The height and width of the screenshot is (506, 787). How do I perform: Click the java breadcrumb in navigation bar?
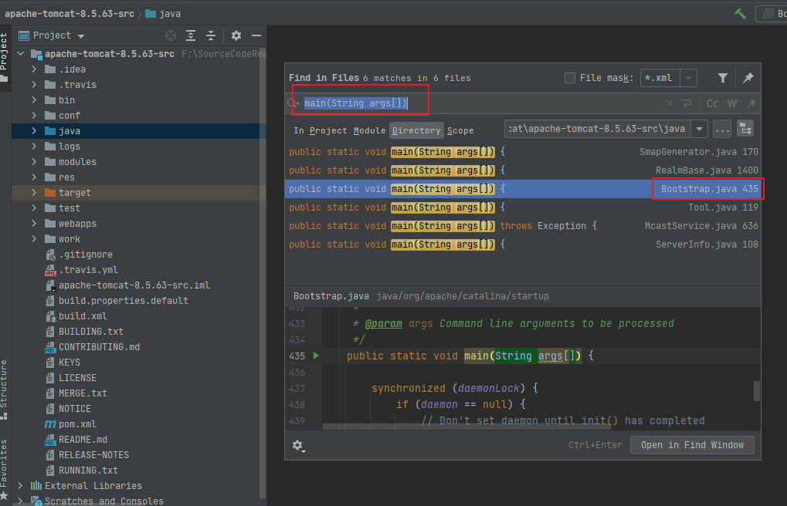(x=163, y=14)
